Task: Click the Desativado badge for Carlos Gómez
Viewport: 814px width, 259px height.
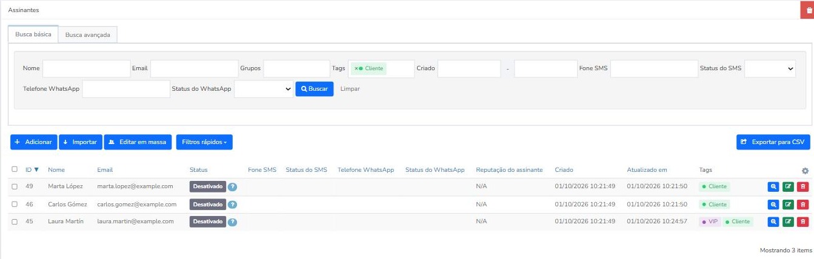Action: [x=208, y=205]
